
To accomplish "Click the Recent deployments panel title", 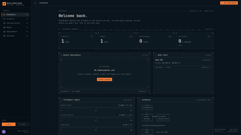I will (x=72, y=55).
